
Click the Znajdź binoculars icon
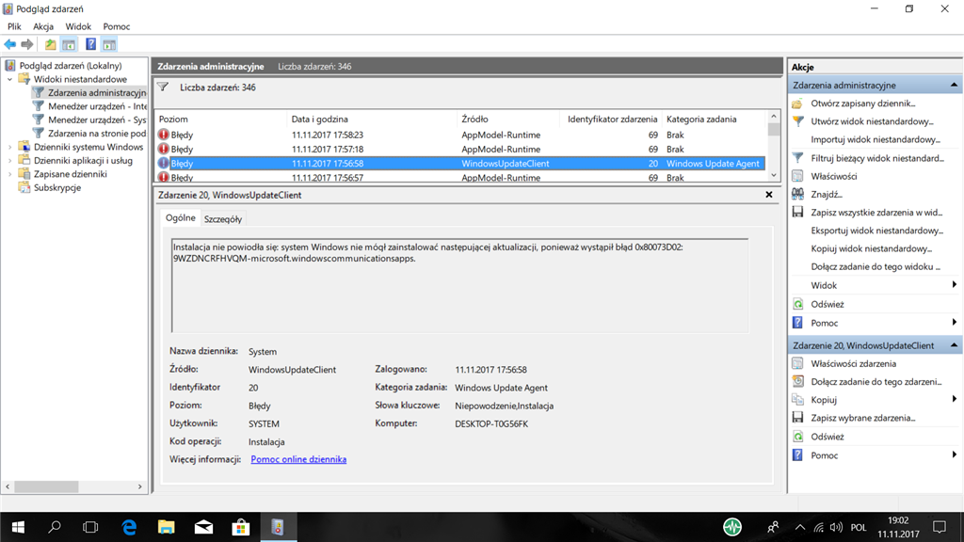click(x=798, y=194)
